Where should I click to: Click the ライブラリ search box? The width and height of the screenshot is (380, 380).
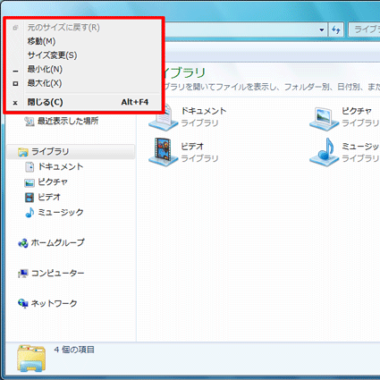(364, 30)
